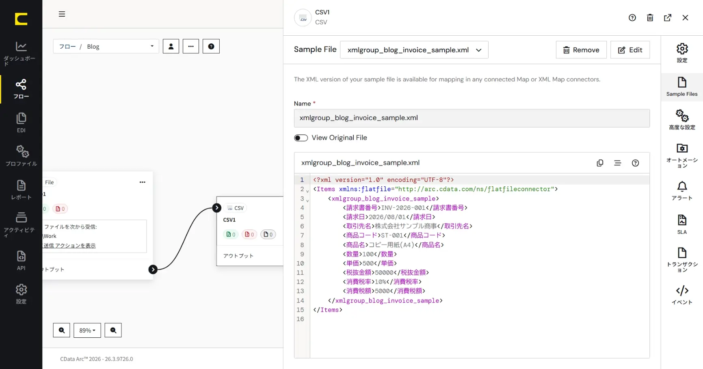
Task: Copy the sample XML contents
Action: pos(600,163)
